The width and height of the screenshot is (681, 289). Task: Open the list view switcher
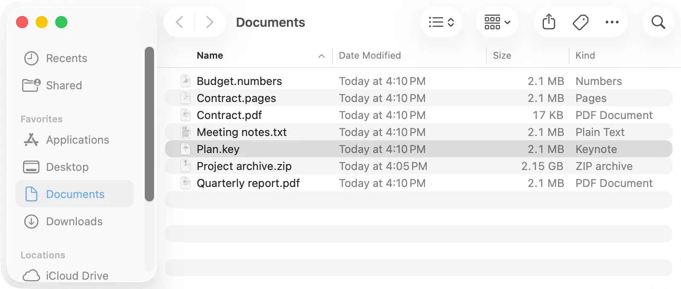click(441, 22)
